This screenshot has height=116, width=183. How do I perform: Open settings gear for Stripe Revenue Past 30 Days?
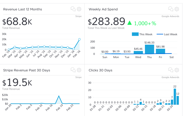pyautogui.click(x=79, y=70)
